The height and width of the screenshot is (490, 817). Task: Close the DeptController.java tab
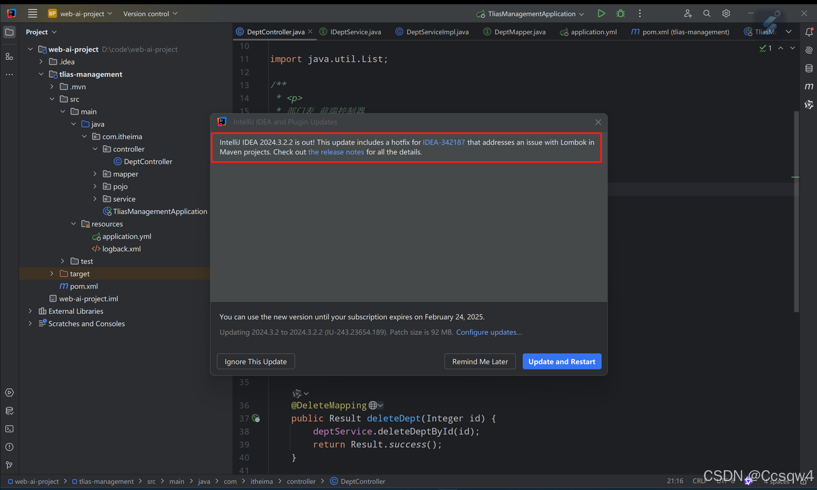pyautogui.click(x=310, y=31)
